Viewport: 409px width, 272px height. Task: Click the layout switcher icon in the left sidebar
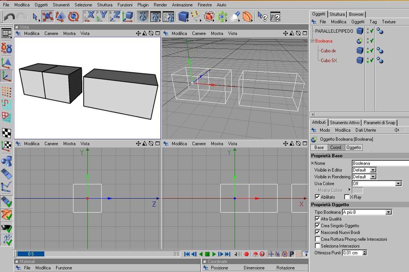6,33
